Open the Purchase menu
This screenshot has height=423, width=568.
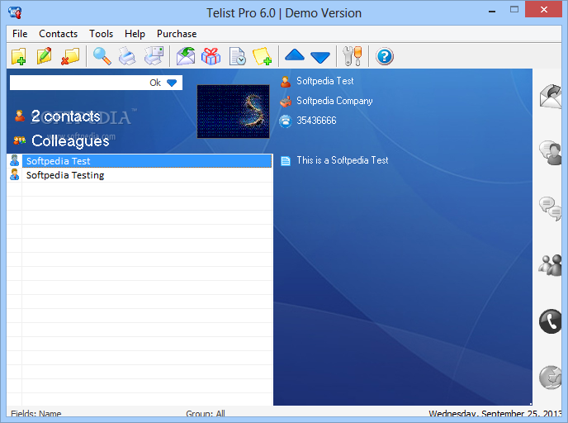coord(177,34)
